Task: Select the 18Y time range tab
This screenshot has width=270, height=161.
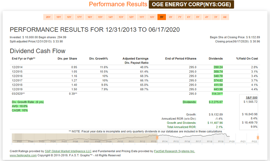Action: [x=69, y=17]
